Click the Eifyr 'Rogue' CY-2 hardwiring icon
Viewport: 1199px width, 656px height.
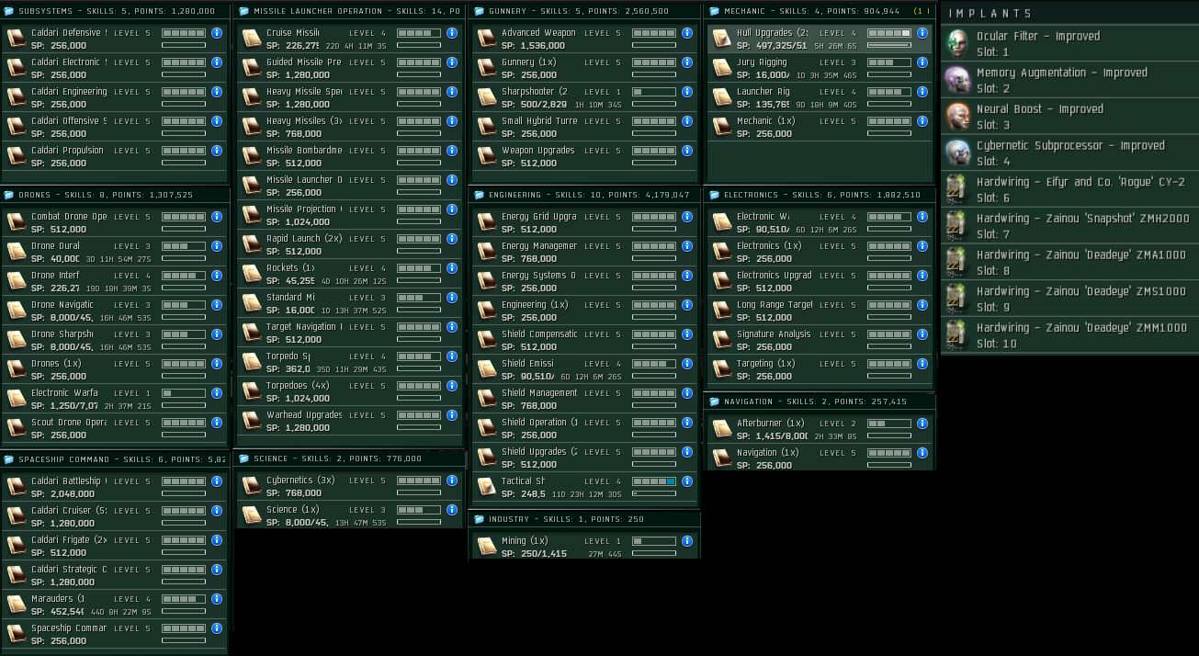958,189
